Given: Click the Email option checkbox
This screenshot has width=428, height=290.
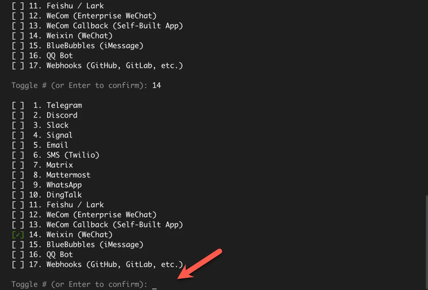Looking at the screenshot, I should tap(18, 145).
